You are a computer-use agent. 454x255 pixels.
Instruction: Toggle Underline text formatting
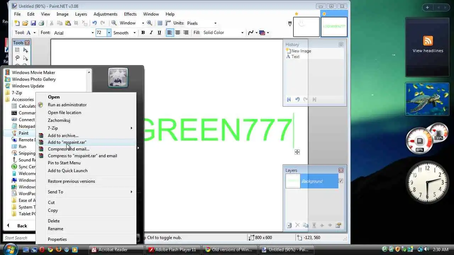click(x=159, y=33)
